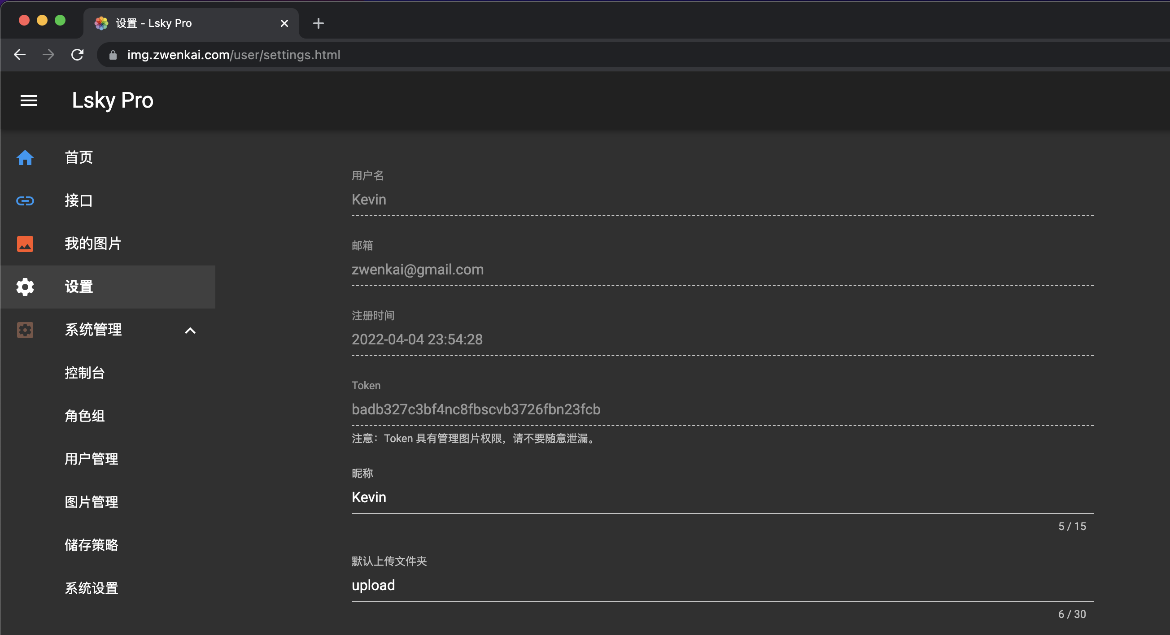Click the email zwenkai@gmail.com
Screen dimensions: 1170x635
tap(417, 270)
